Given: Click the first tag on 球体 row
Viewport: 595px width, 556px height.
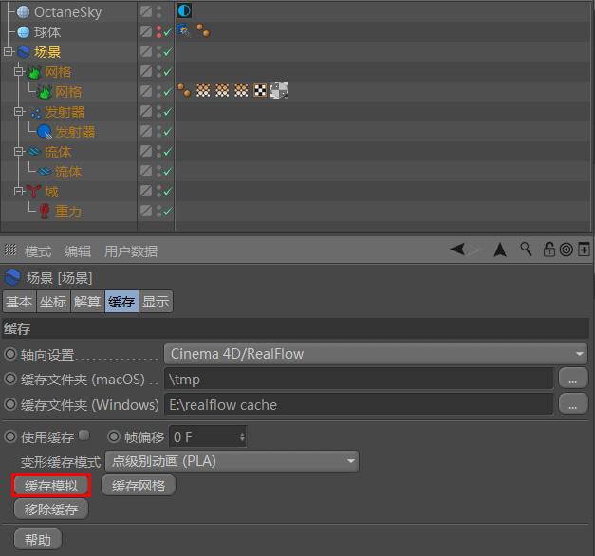Looking at the screenshot, I should coord(183,30).
